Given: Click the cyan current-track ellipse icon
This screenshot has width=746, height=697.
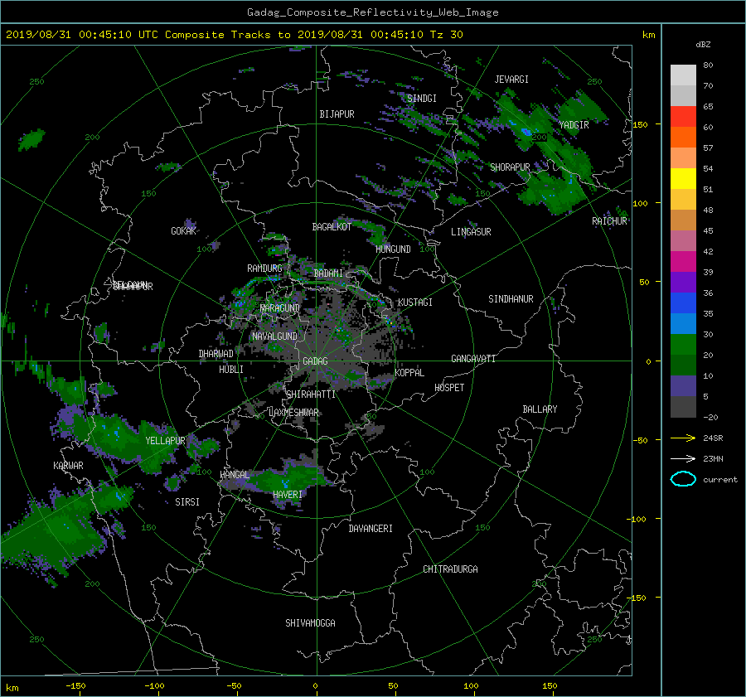Looking at the screenshot, I should (683, 479).
